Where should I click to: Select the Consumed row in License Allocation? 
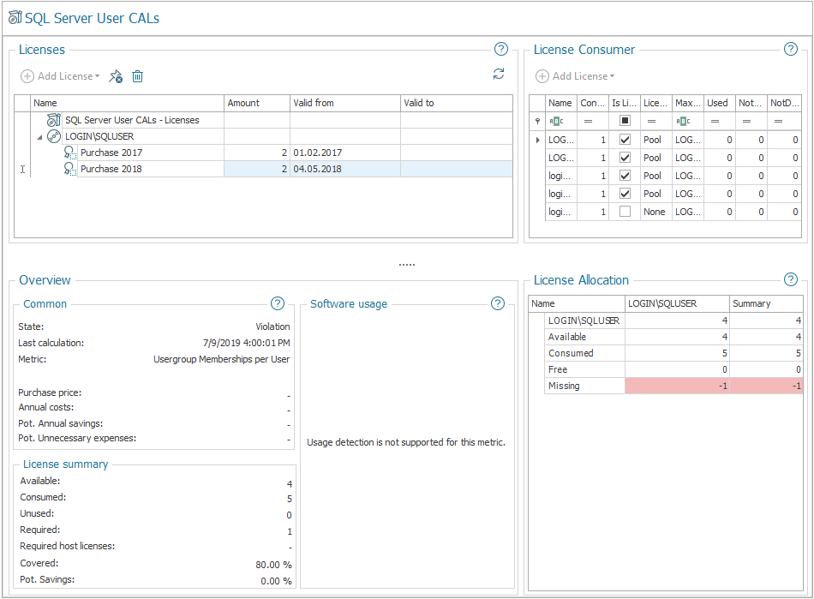[x=673, y=353]
